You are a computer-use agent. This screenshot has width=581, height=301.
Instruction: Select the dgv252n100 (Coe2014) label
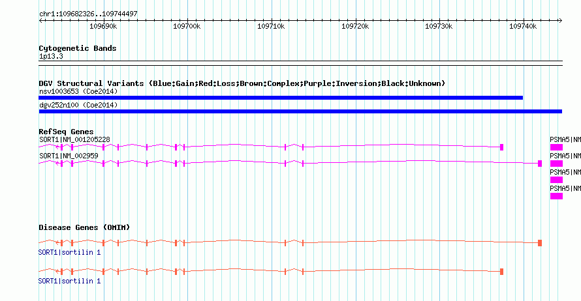tap(78, 105)
